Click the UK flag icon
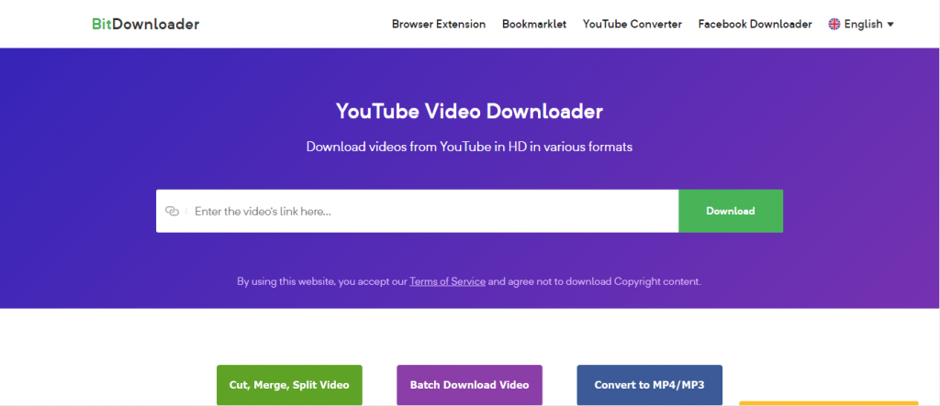940x406 pixels. (x=834, y=24)
